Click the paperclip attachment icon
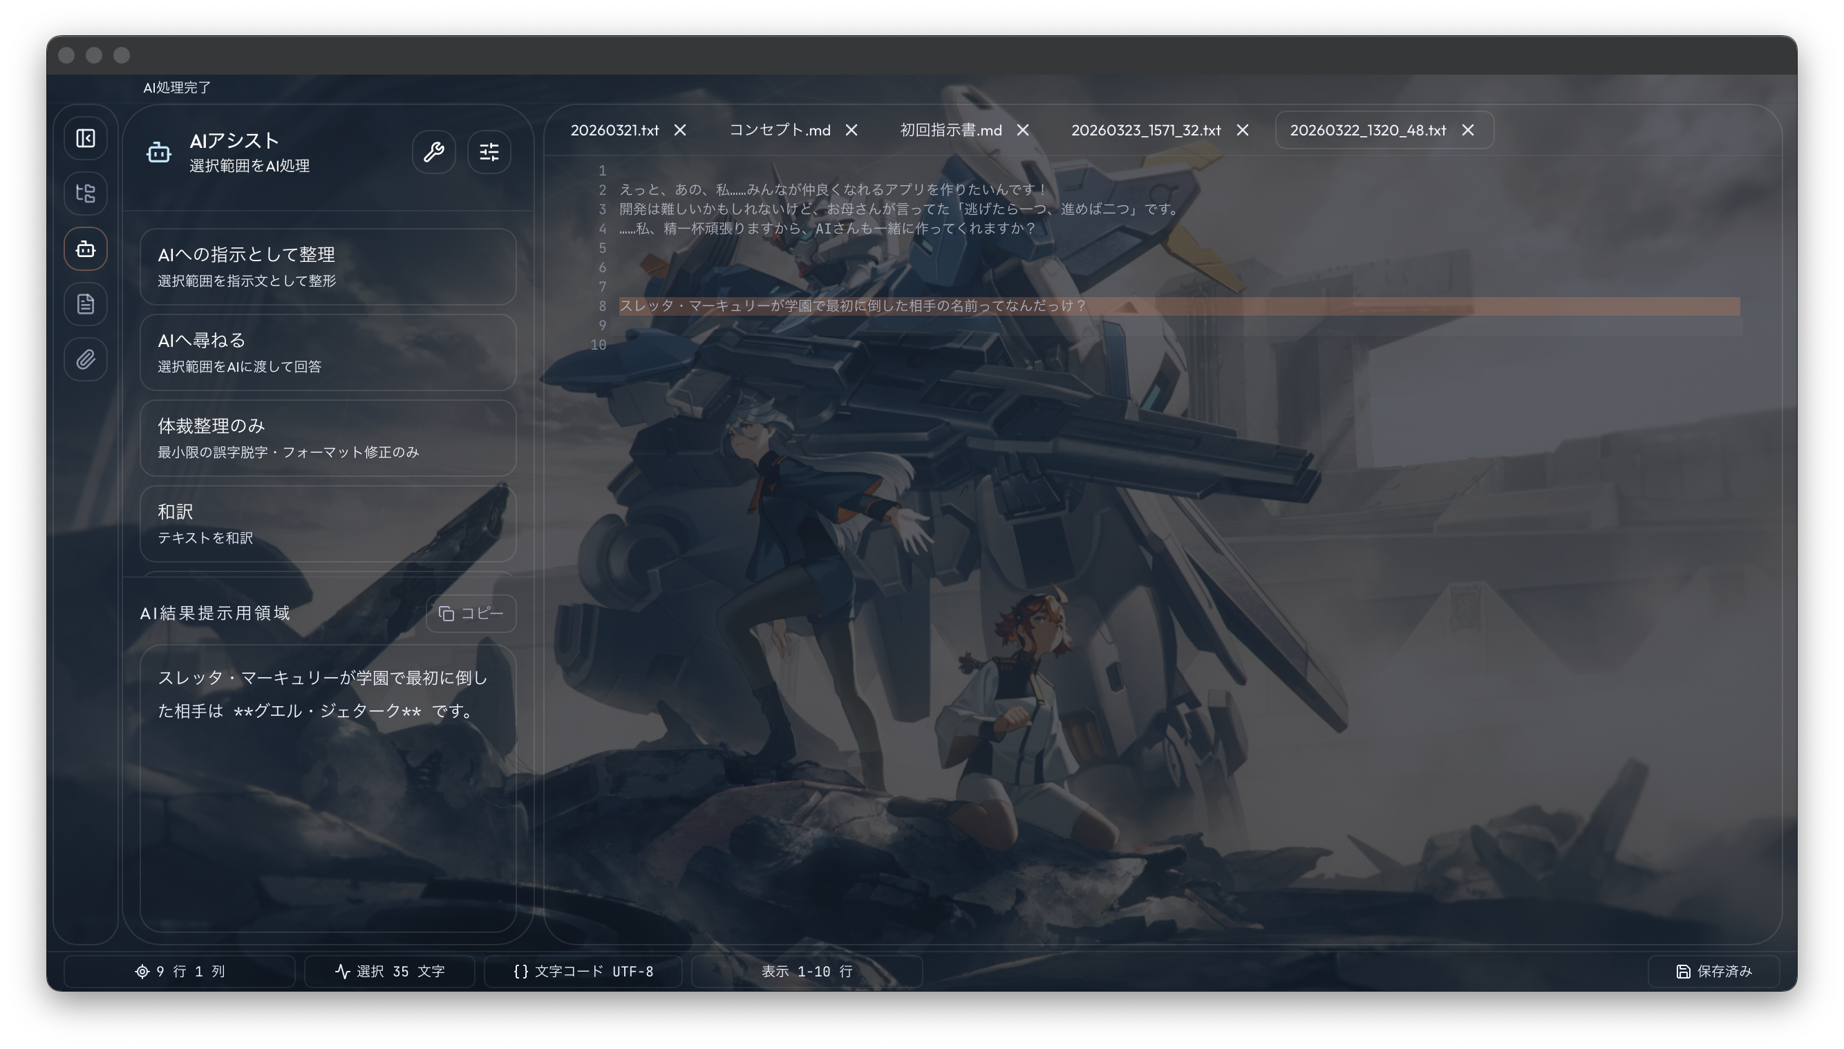The height and width of the screenshot is (1049, 1844). [x=85, y=359]
